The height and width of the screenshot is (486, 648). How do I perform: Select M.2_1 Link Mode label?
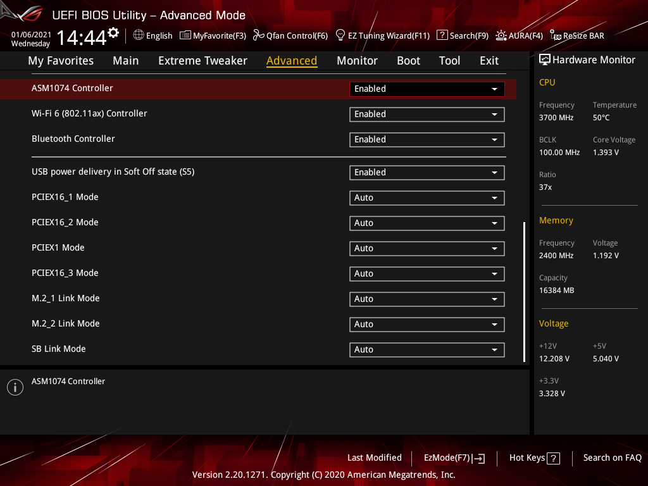(x=66, y=299)
